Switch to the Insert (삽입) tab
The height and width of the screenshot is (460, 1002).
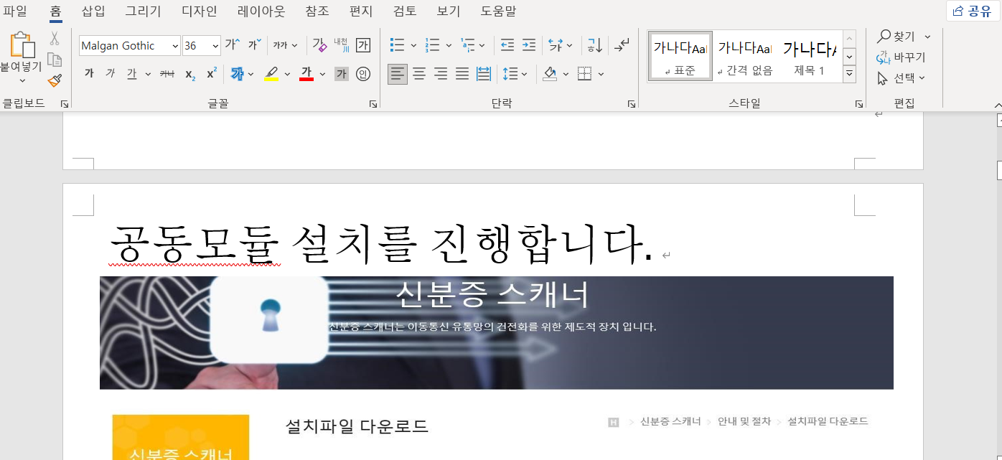[93, 11]
